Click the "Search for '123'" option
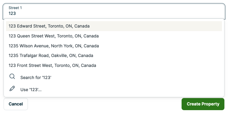Screen dimensions: 228x114 coord(36,78)
